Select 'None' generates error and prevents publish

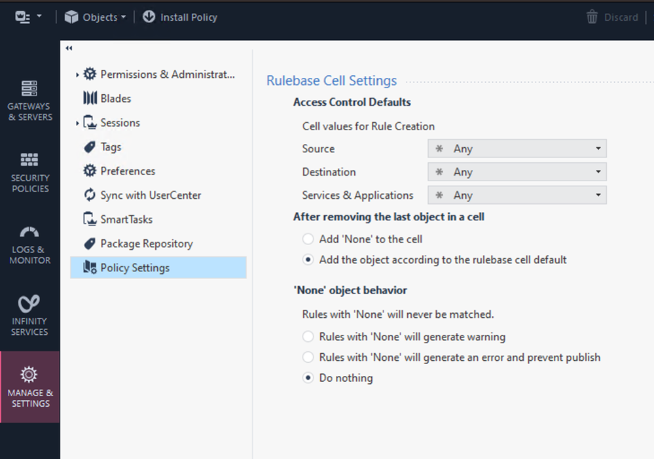308,357
